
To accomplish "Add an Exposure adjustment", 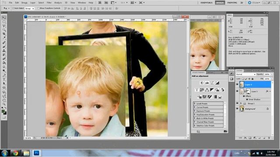I will click(x=217, y=83).
